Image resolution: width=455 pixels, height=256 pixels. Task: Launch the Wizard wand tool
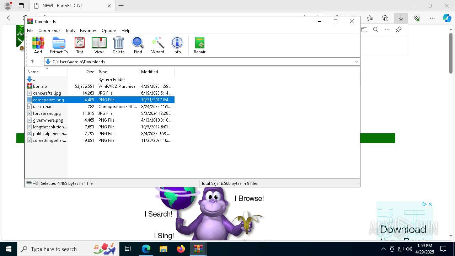[157, 45]
